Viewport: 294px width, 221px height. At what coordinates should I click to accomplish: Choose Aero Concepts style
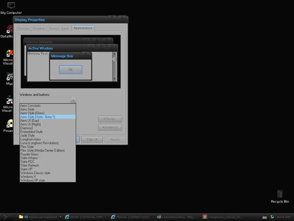click(x=48, y=106)
